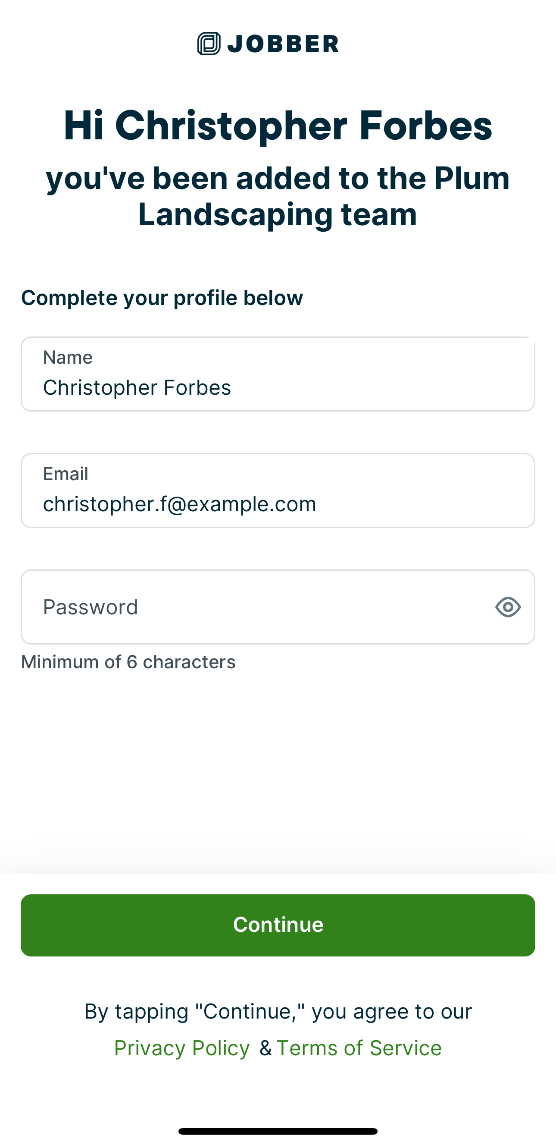The image size is (556, 1145).
Task: Click the ampersand between the policy links
Action: point(266,1048)
